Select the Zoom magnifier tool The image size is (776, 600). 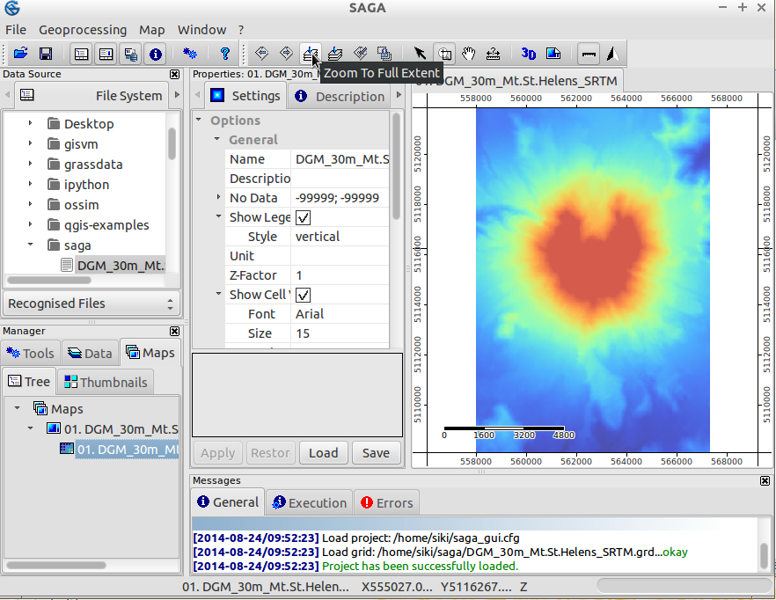click(x=444, y=54)
